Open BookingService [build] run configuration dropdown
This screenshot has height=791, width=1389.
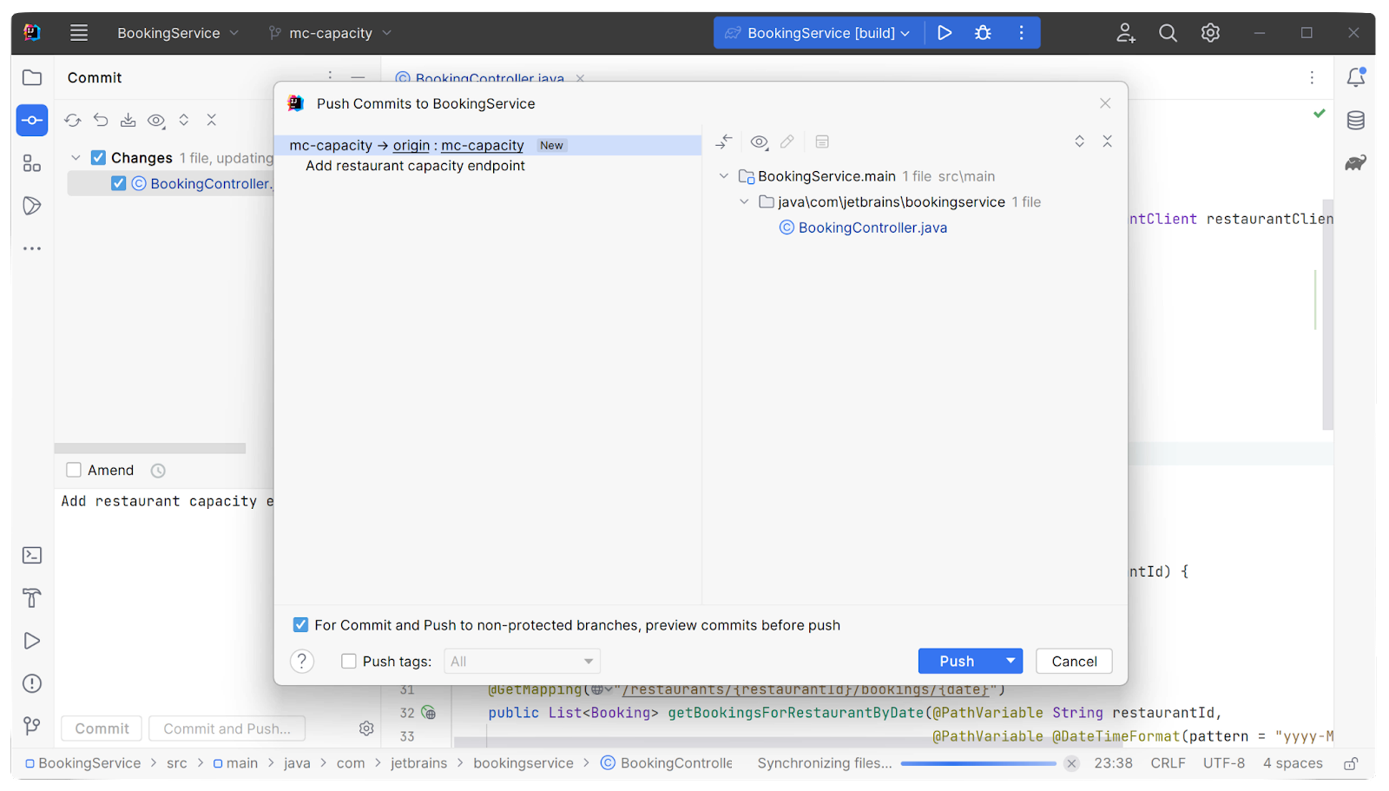tap(817, 33)
